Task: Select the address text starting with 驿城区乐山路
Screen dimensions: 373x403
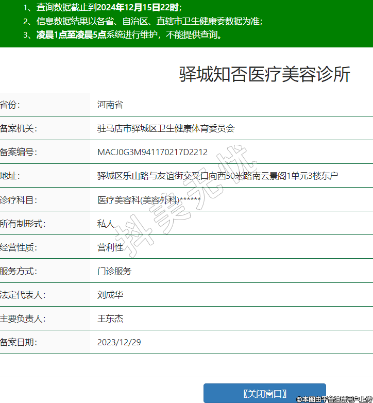Action: 217,176
